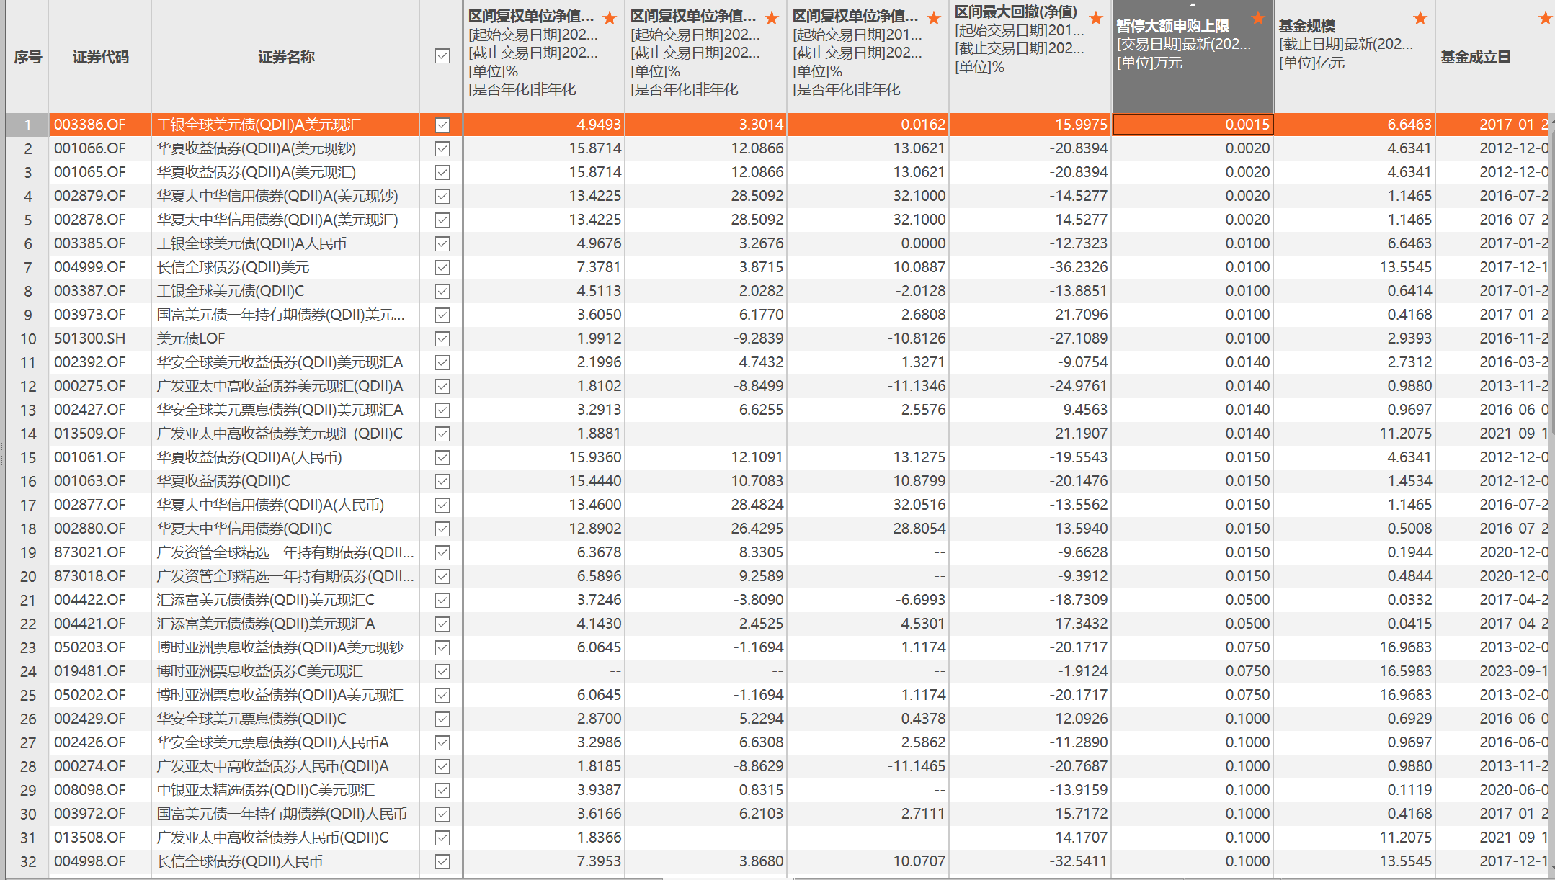Image resolution: width=1555 pixels, height=880 pixels.
Task: Click the star icon on the second 区间复权单位净值 column
Action: (771, 18)
